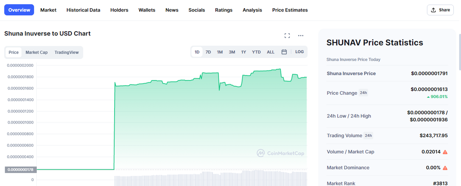Open the fullscreen chart icon
Viewport: 461px width, 186px height.
coord(287,36)
